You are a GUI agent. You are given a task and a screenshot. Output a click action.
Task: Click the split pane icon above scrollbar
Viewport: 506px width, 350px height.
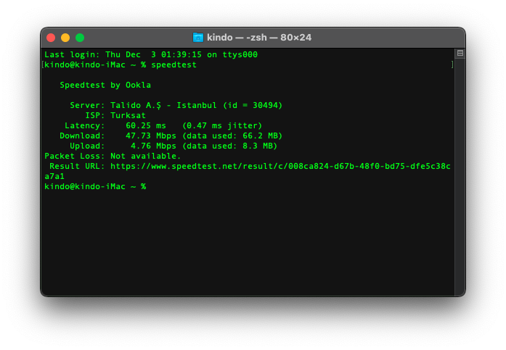[460, 54]
